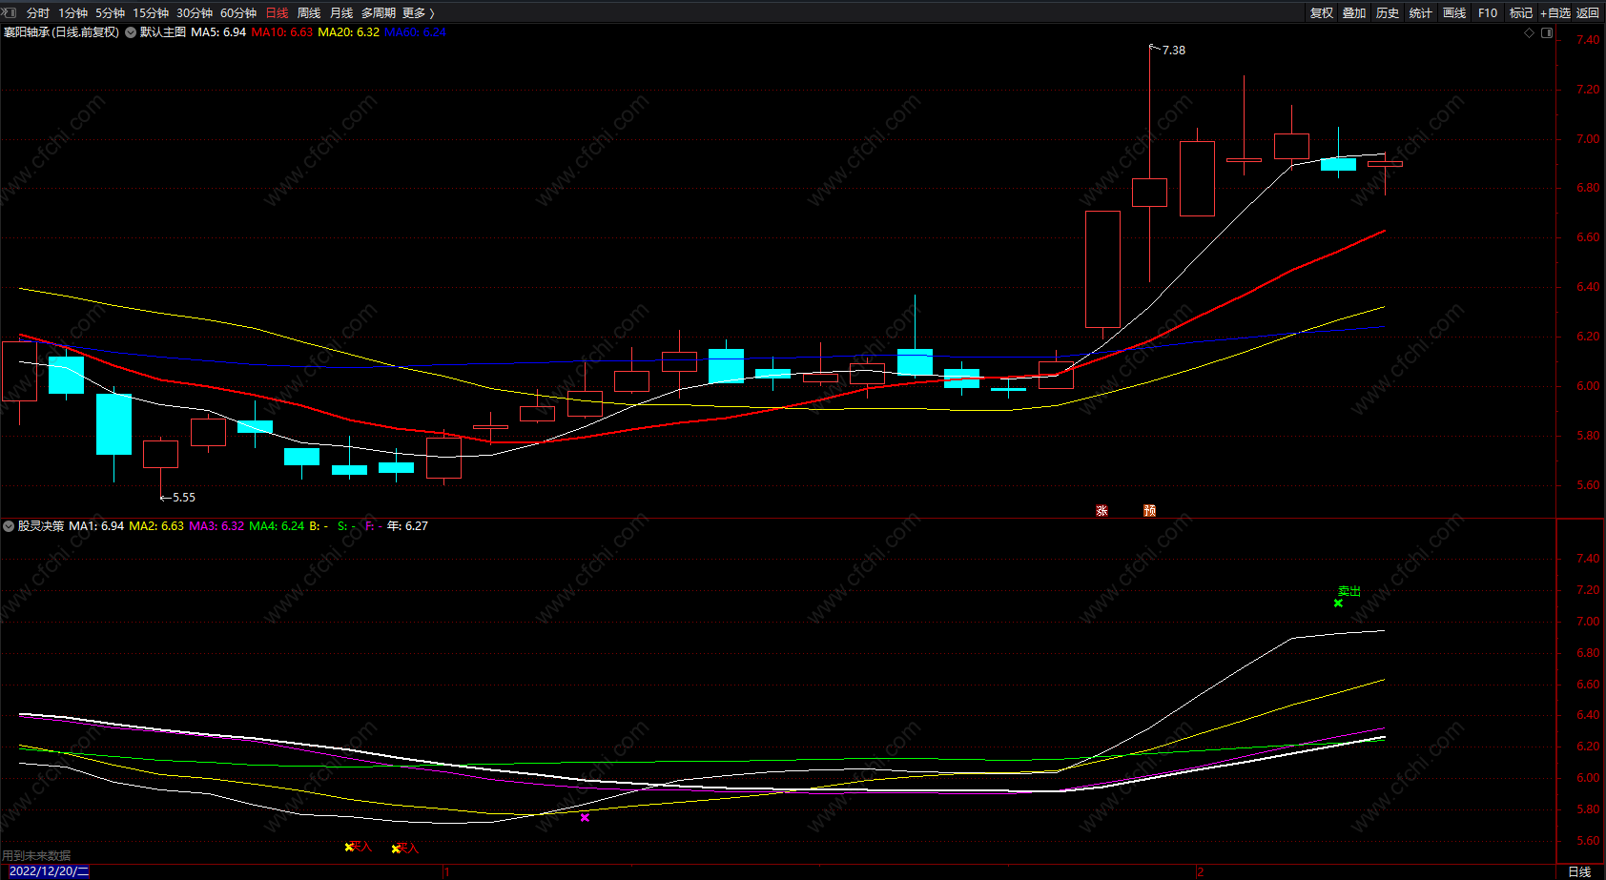Screen dimensions: 1606x880
Task: Switch to 周线 weekly chart
Action: [309, 13]
